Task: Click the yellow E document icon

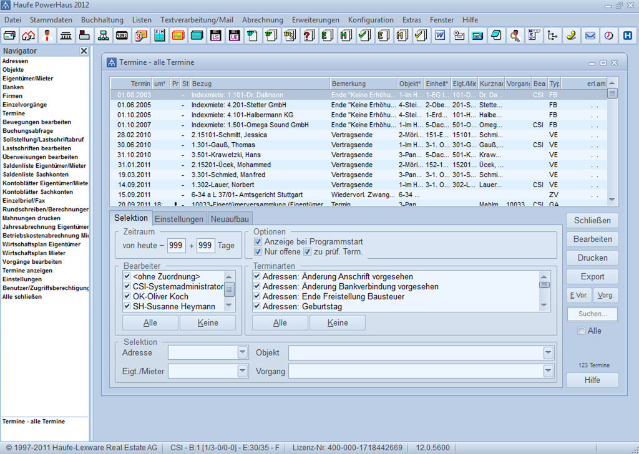Action: (x=384, y=36)
